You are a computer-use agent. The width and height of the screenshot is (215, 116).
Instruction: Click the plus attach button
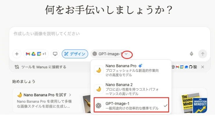(x=17, y=54)
